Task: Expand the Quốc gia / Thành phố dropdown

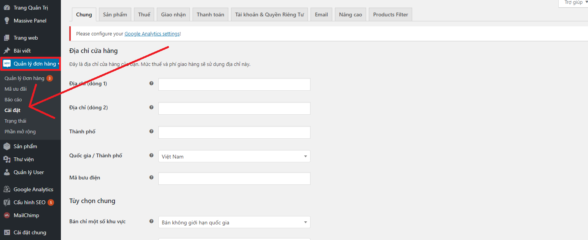Action: pyautogui.click(x=234, y=156)
